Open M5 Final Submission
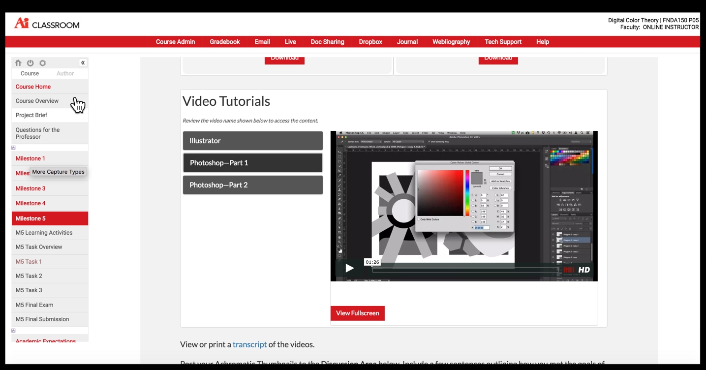 [x=50, y=319]
